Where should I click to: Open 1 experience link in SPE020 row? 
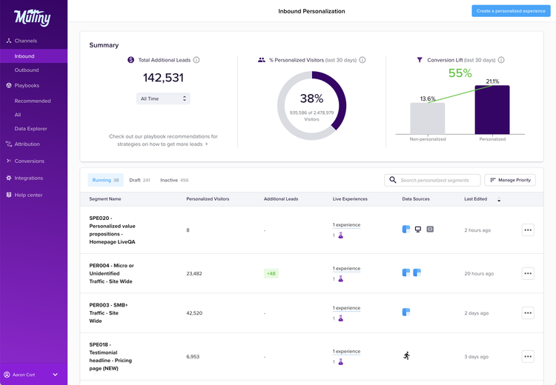[346, 225]
